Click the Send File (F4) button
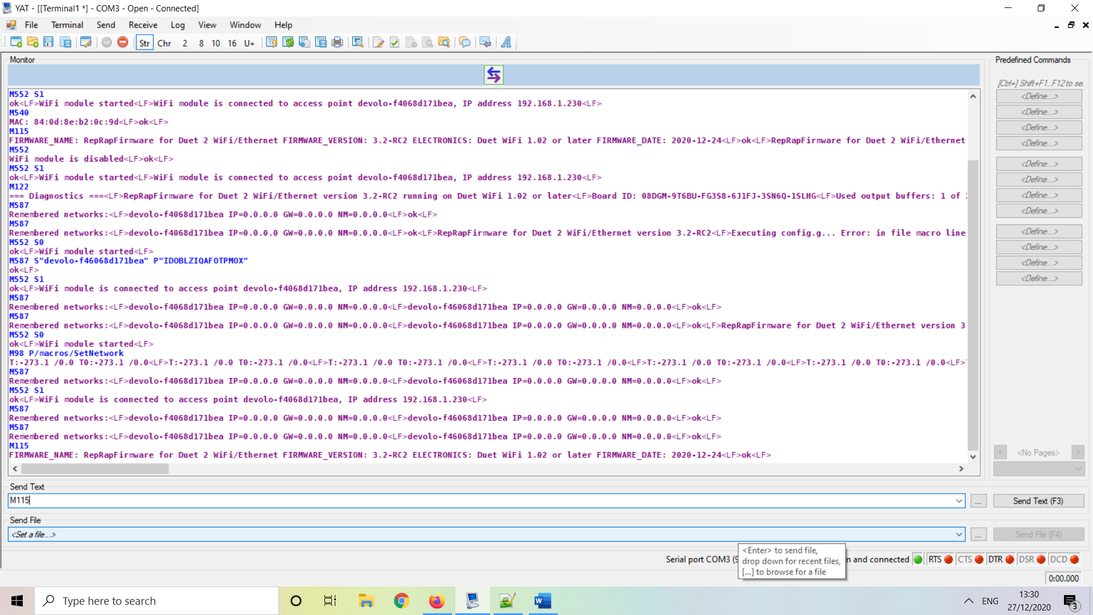Screen dimensions: 1093x615 [1038, 534]
